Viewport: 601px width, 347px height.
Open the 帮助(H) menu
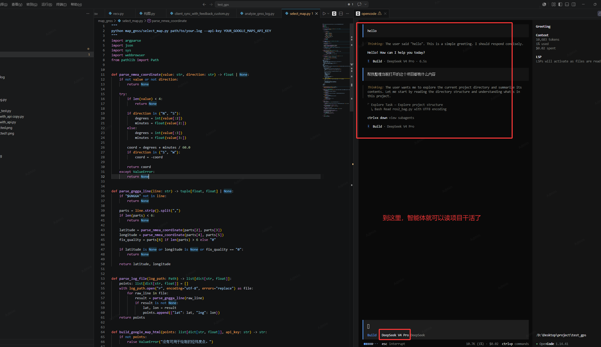tap(76, 4)
